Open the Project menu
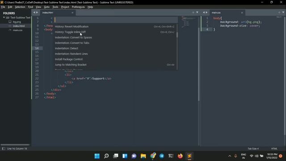The image size is (286, 161). 65,7
